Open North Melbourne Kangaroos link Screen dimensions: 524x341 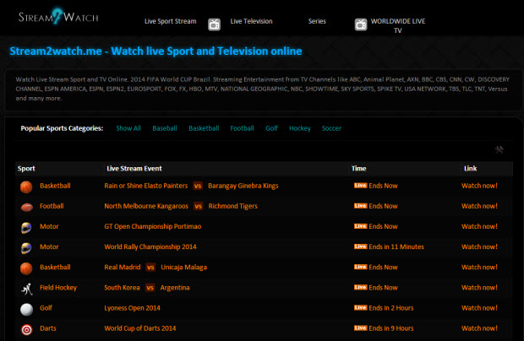[x=146, y=206]
